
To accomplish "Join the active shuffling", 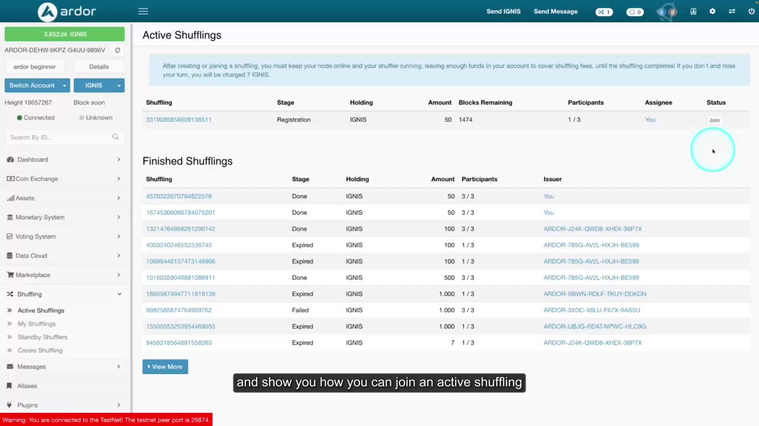I will tap(714, 120).
